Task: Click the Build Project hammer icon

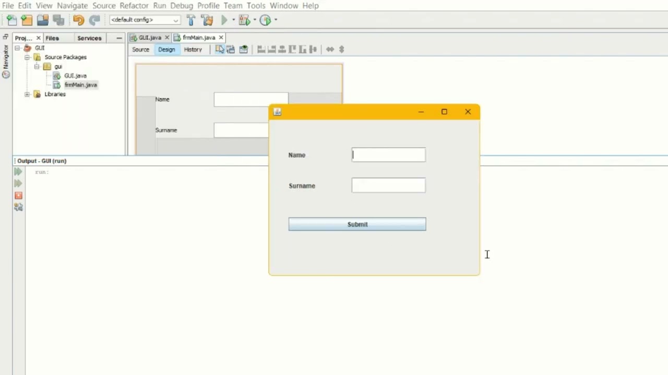Action: click(190, 20)
